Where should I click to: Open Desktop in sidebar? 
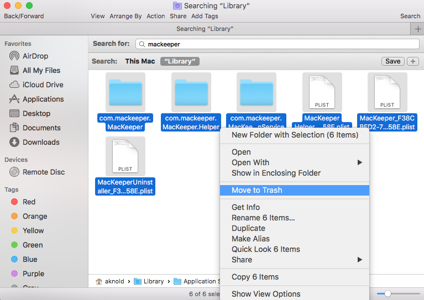coord(30,113)
